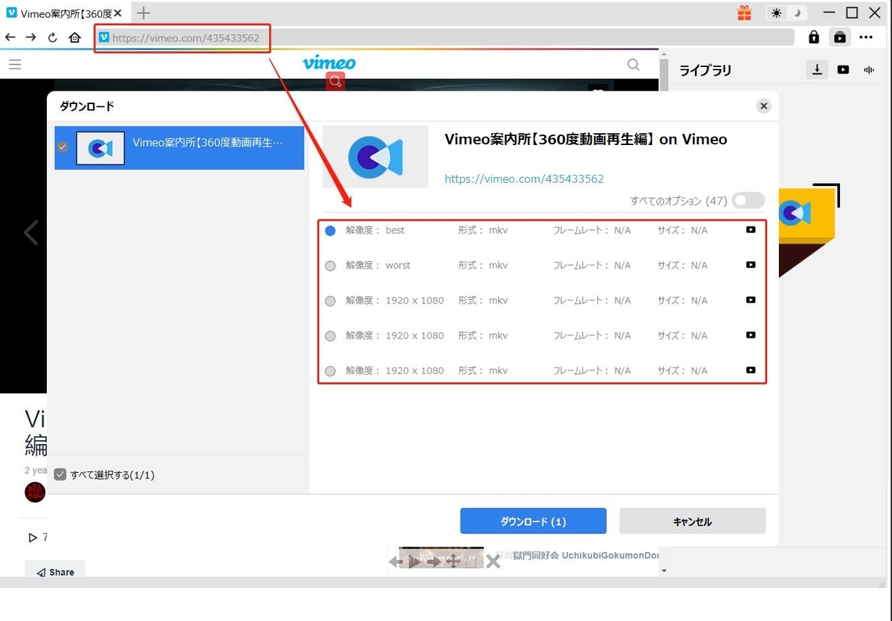892x621 pixels.
Task: Click video icon on best row
Action: click(x=751, y=230)
